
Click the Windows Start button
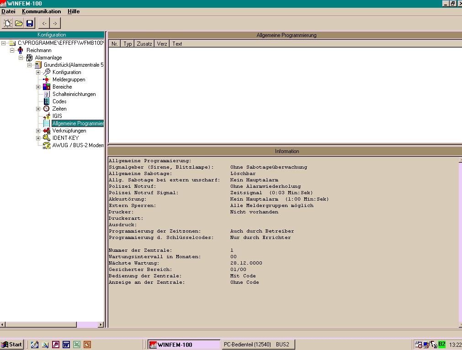tap(12, 345)
